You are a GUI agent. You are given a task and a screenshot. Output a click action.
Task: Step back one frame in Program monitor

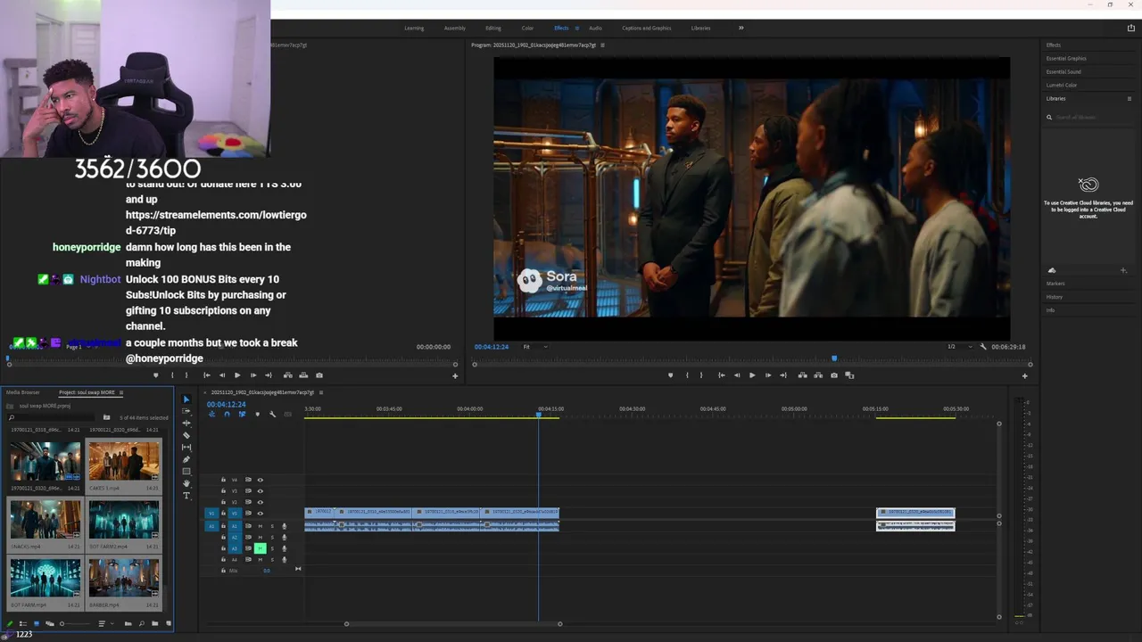(736, 375)
